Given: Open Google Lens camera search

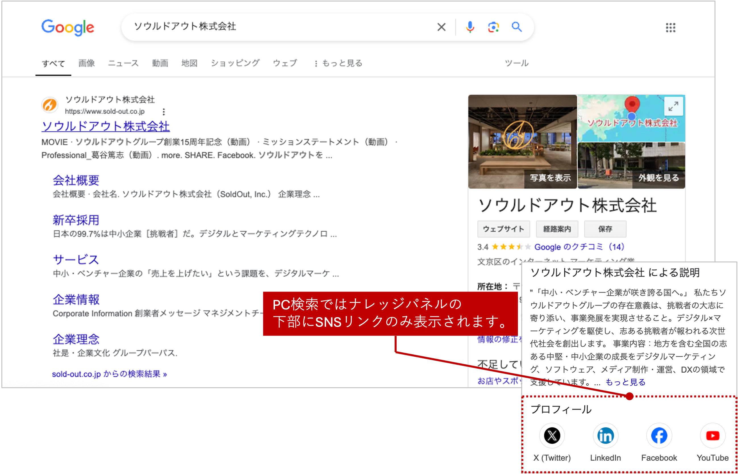Looking at the screenshot, I should (x=493, y=27).
